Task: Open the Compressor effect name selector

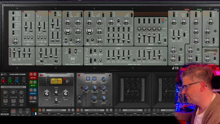Action: 56,110
